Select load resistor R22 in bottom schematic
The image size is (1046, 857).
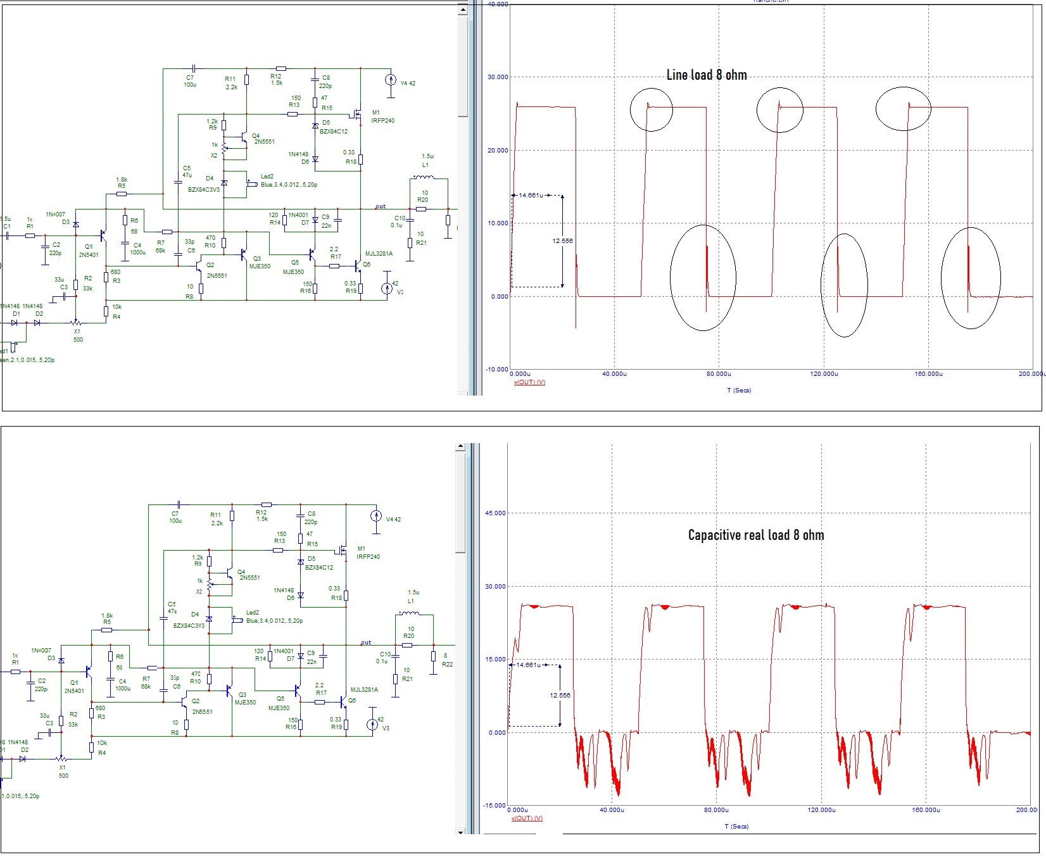[x=434, y=656]
